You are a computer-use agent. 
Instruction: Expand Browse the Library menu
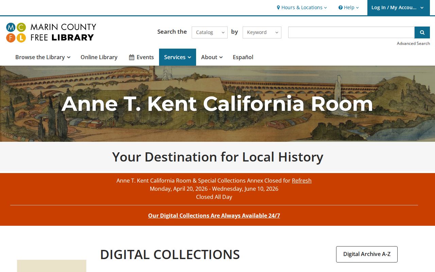[x=43, y=57]
